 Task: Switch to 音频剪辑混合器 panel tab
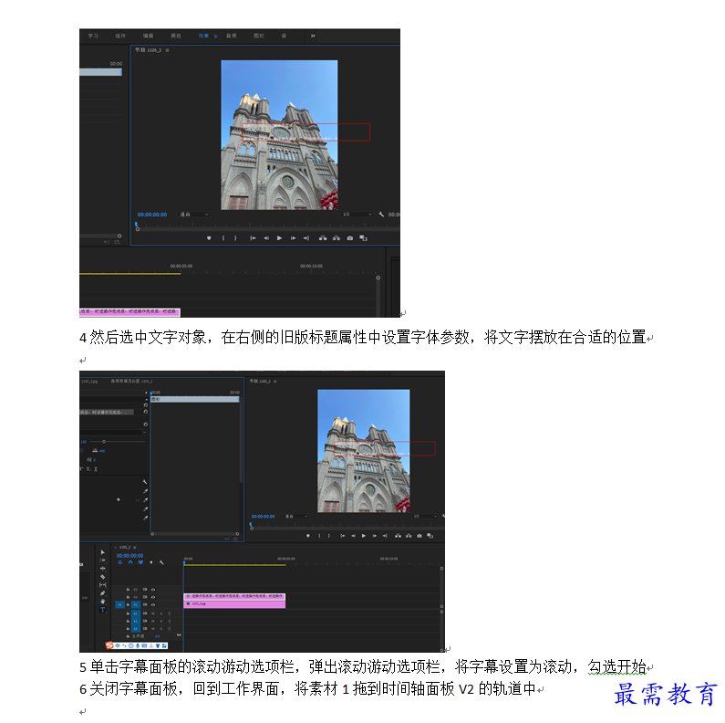pyautogui.click(x=131, y=381)
